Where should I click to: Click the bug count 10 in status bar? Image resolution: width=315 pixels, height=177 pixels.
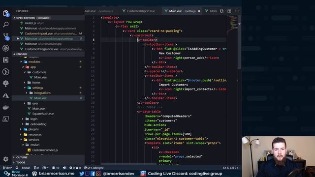56,168
